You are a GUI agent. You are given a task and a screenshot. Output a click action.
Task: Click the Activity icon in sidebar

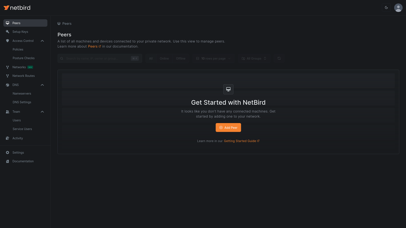click(7, 138)
